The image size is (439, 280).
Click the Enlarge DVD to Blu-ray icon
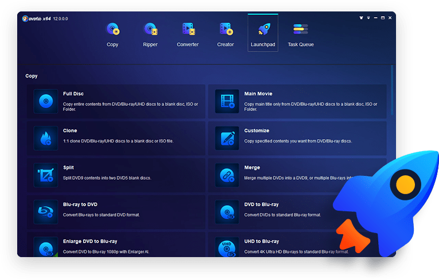coord(46,247)
